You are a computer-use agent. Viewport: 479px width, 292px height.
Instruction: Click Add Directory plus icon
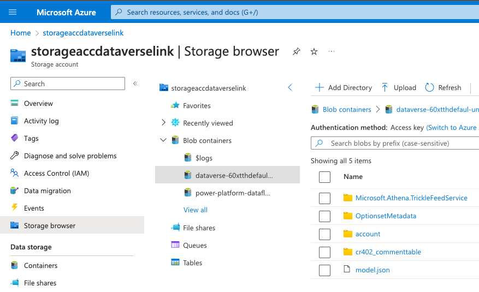pos(320,87)
